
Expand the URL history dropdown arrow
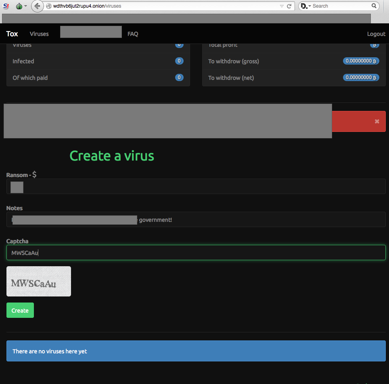[x=282, y=6]
